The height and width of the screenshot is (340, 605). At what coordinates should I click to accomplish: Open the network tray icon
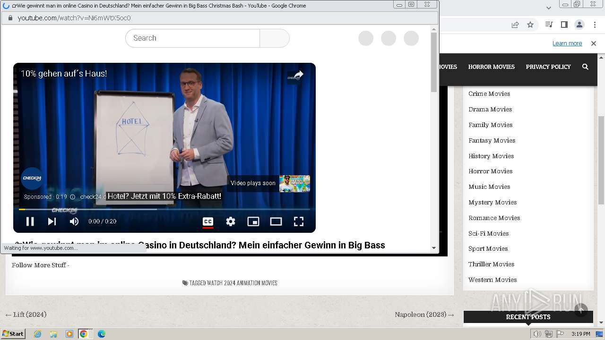549,334
